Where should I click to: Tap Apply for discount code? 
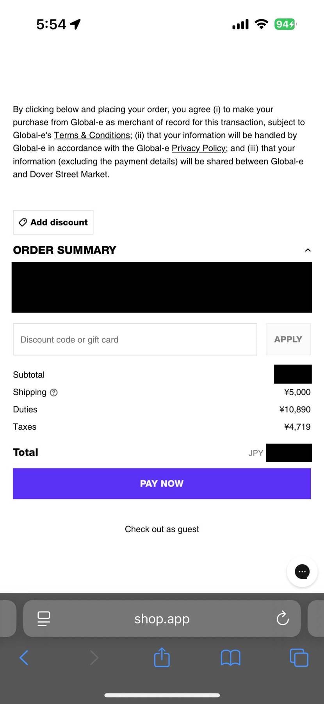coord(288,339)
